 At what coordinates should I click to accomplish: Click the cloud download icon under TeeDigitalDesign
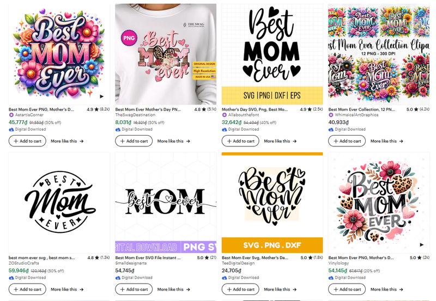pyautogui.click(x=225, y=278)
